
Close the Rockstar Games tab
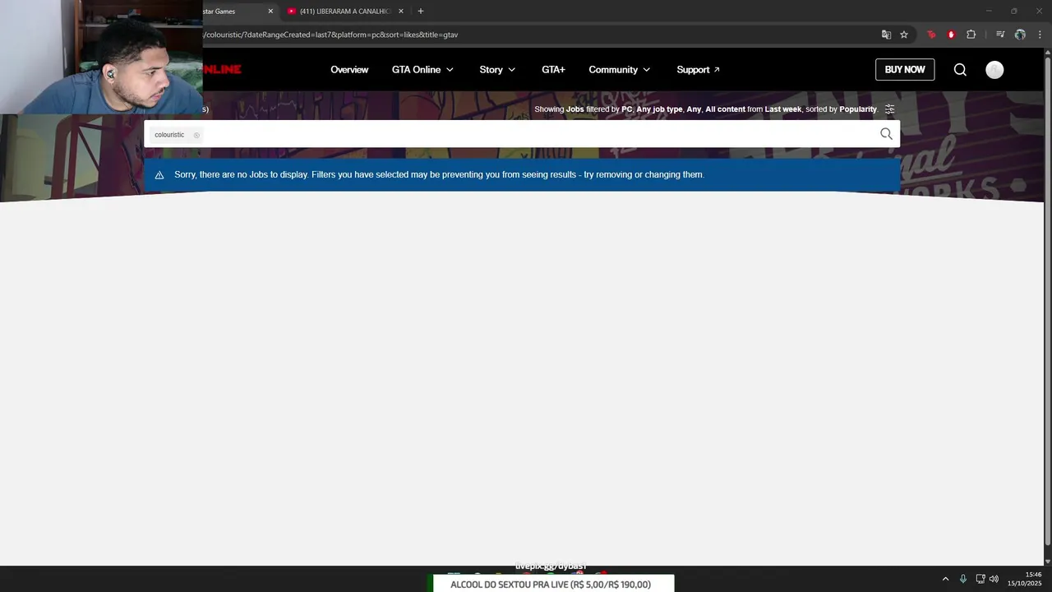point(270,12)
